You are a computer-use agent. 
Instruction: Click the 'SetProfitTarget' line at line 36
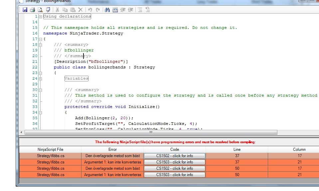coord(136,124)
